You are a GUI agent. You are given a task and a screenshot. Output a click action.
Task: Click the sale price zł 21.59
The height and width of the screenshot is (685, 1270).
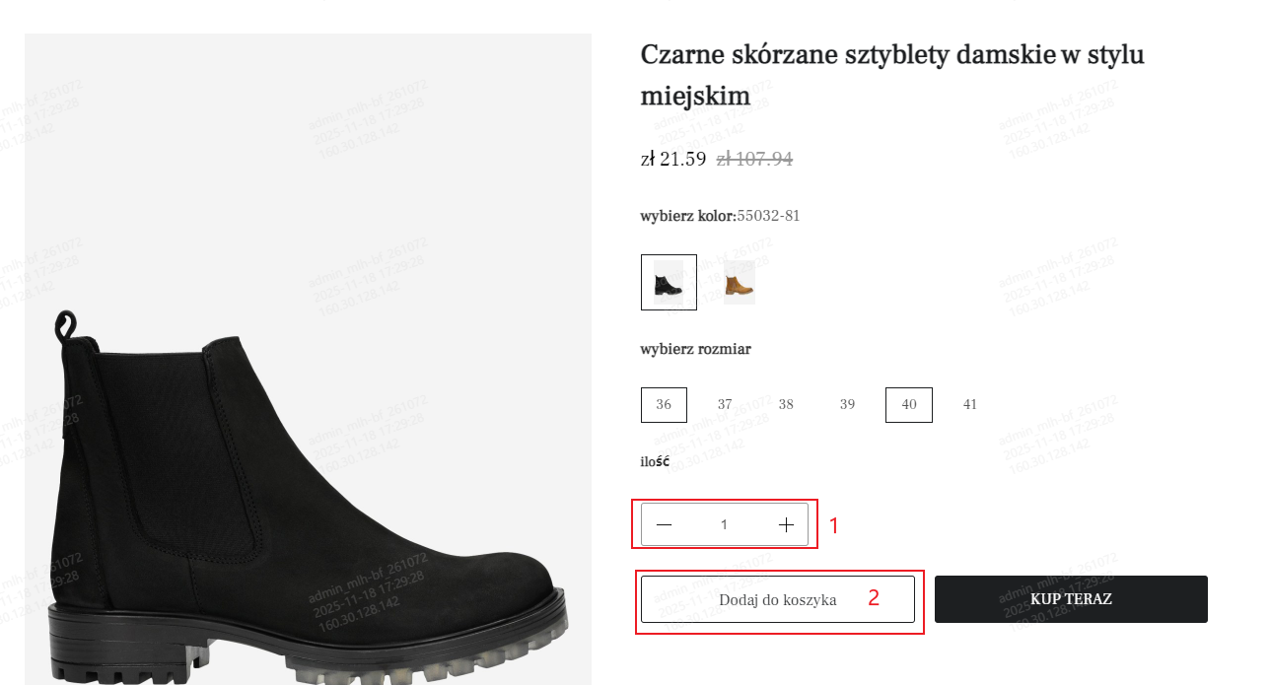673,159
